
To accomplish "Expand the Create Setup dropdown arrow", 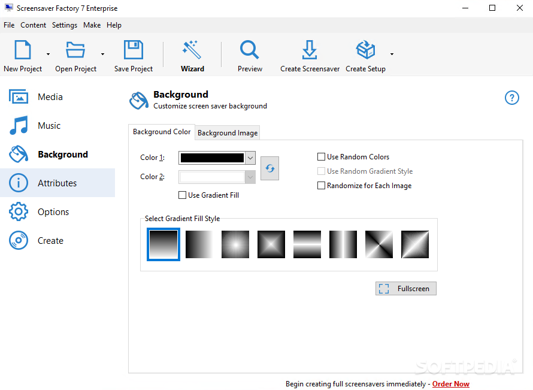I will (392, 54).
